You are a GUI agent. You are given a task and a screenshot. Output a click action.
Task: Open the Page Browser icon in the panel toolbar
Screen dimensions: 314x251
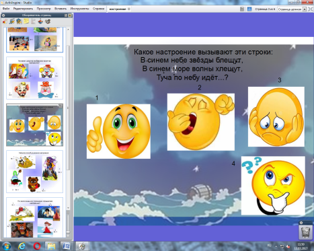tap(5, 22)
